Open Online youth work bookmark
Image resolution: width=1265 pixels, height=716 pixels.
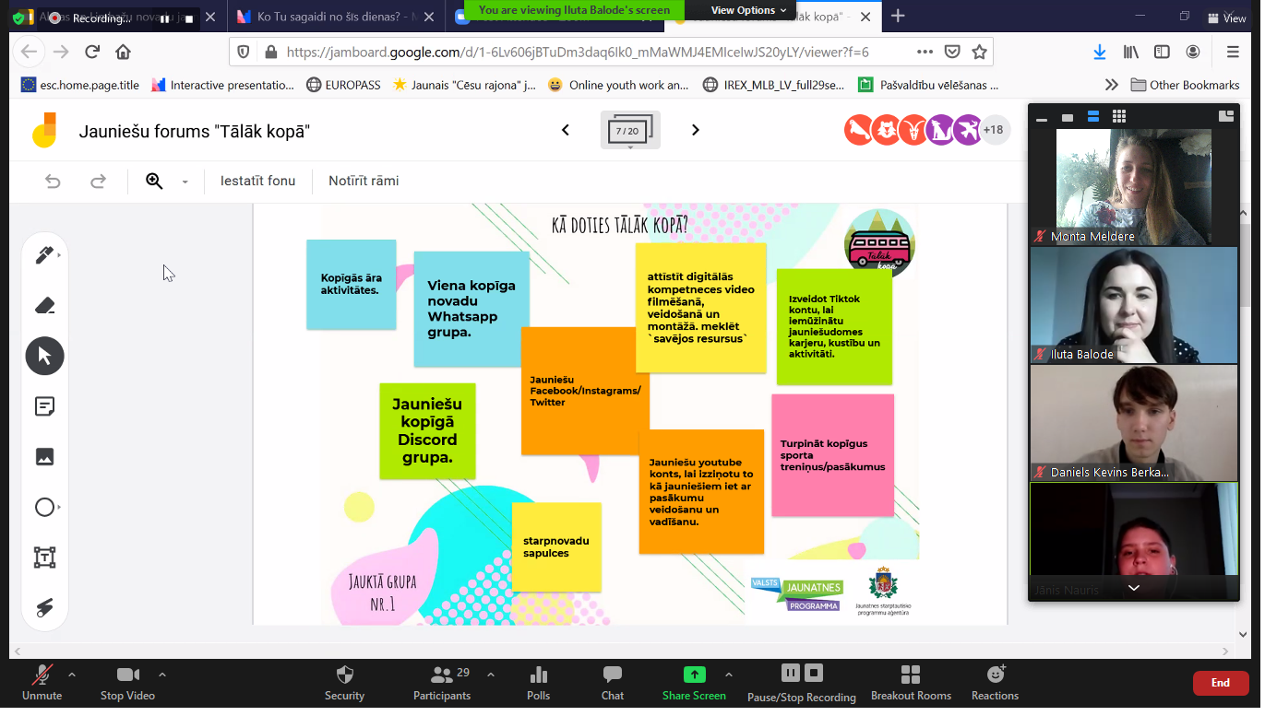(x=618, y=85)
